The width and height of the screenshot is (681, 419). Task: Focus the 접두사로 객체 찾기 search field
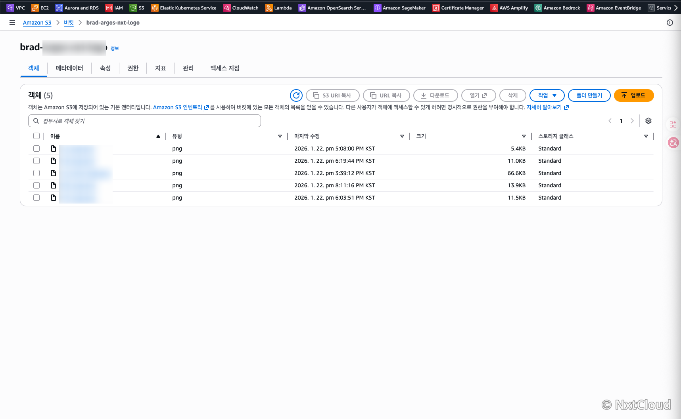coord(144,121)
